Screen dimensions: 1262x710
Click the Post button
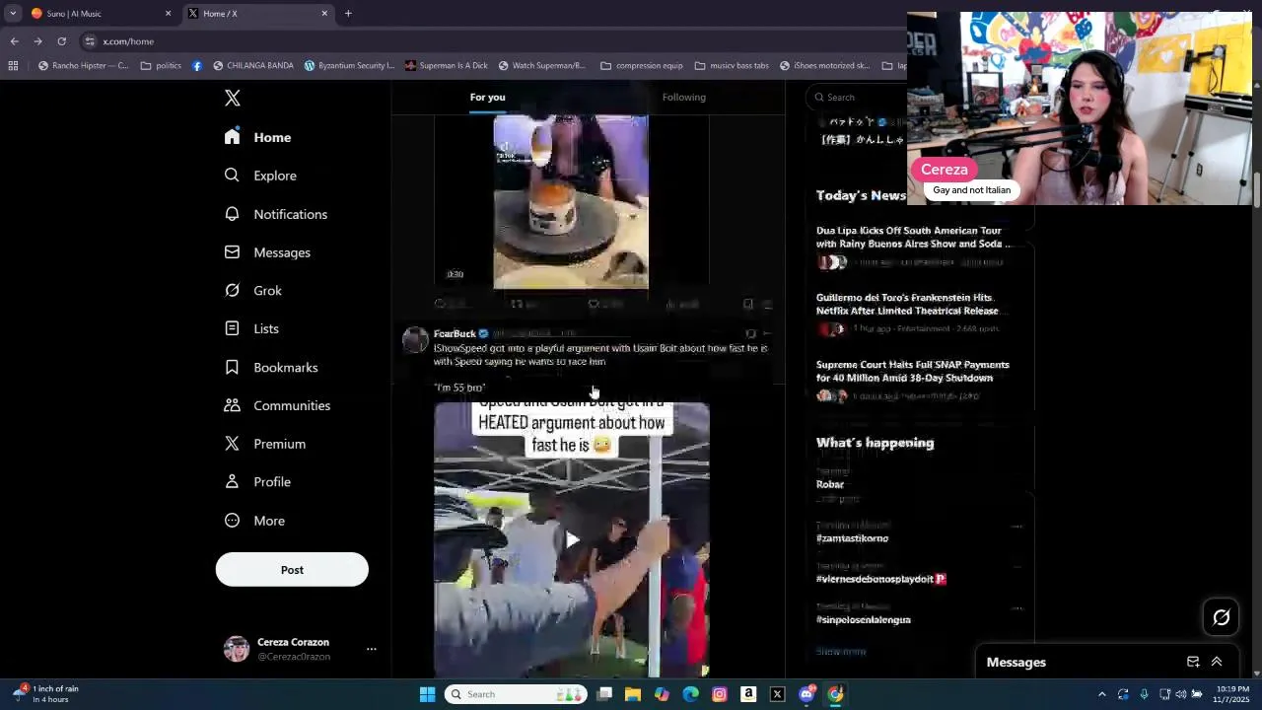tap(292, 570)
